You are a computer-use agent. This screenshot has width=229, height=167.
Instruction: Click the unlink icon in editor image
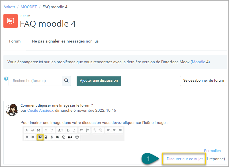(101, 130)
